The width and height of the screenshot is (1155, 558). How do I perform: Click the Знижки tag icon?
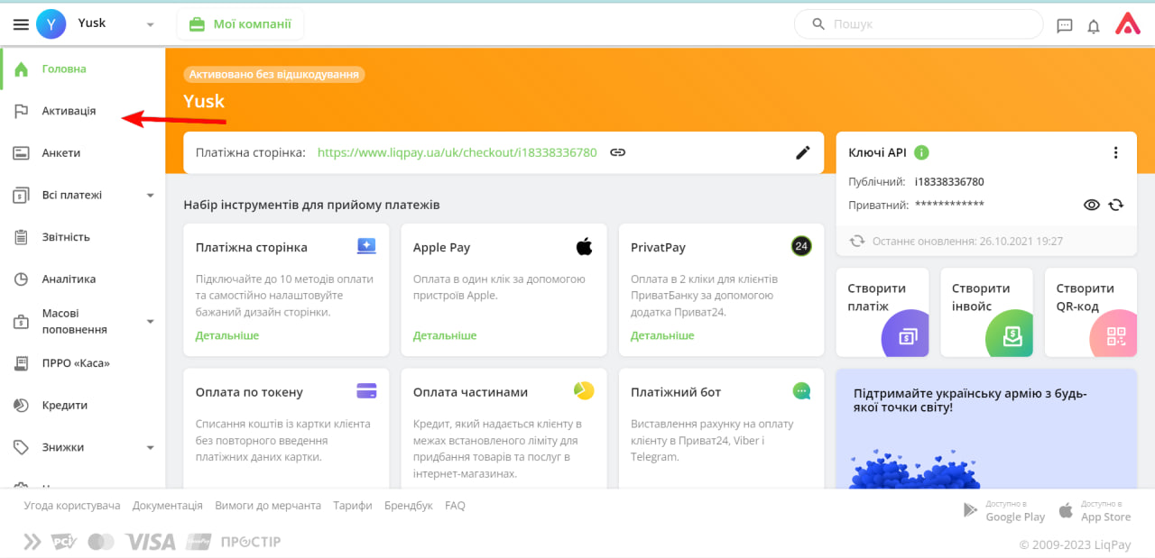(22, 447)
